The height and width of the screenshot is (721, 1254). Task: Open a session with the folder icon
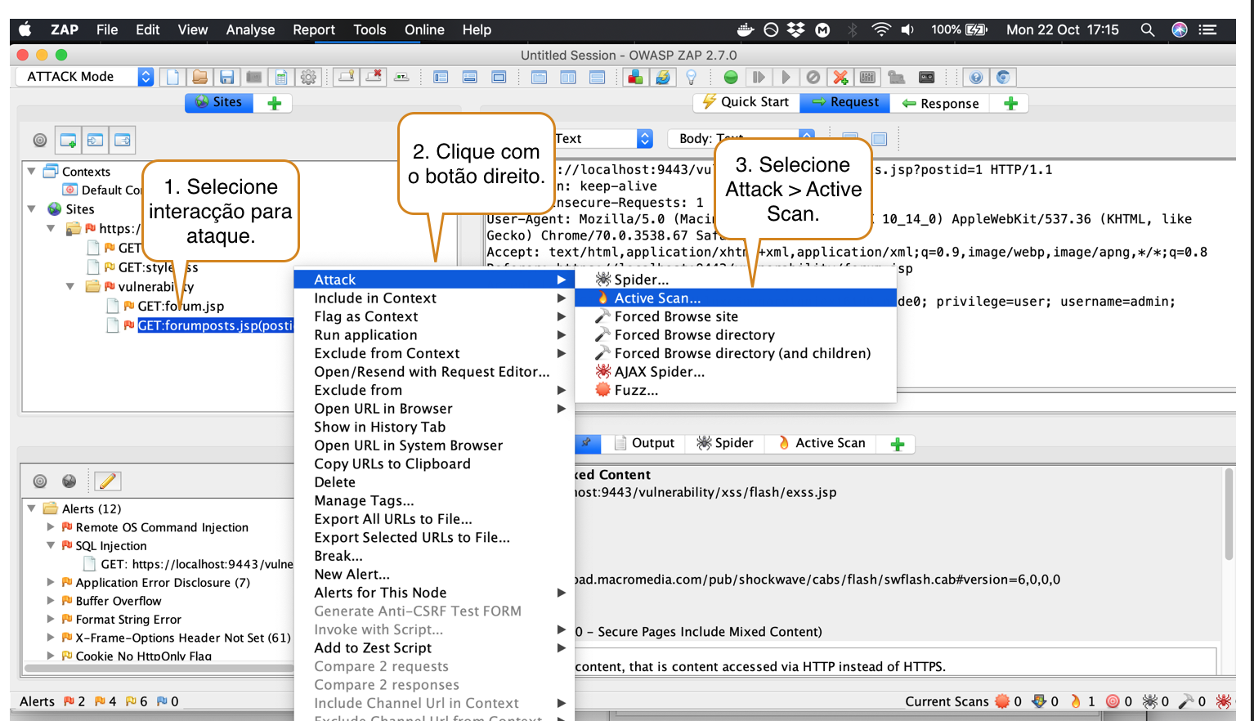point(199,77)
